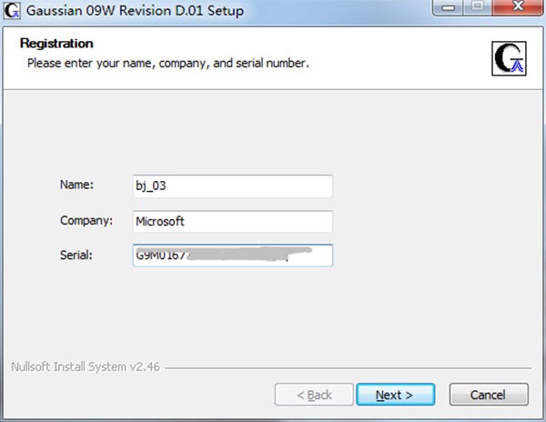Viewport: 546px width, 422px height.
Task: Close the Gaussian 09W setup window
Action: [x=516, y=9]
